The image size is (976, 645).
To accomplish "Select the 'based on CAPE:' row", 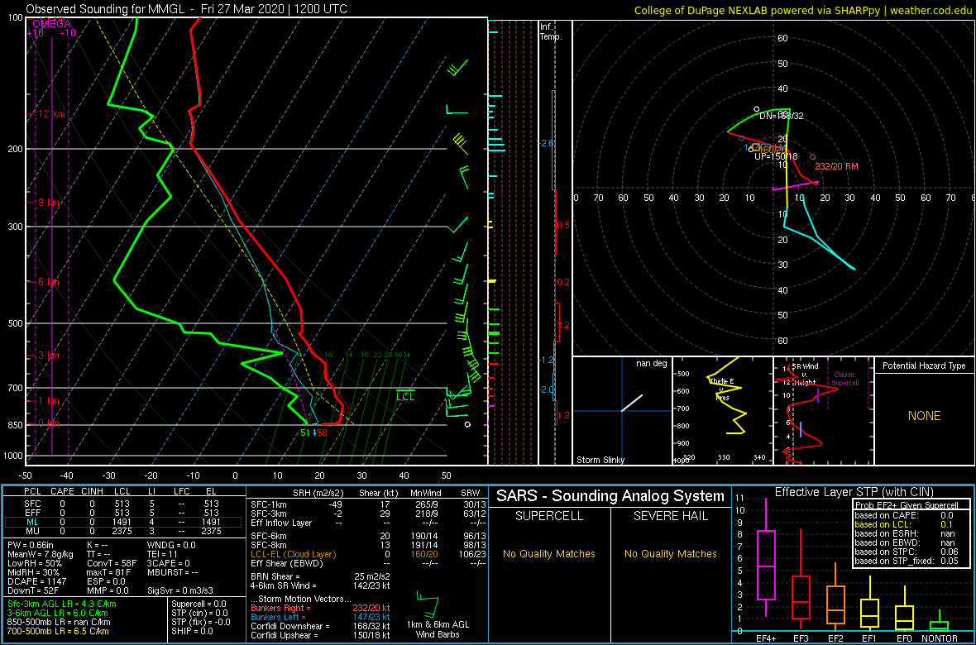I will tap(907, 515).
